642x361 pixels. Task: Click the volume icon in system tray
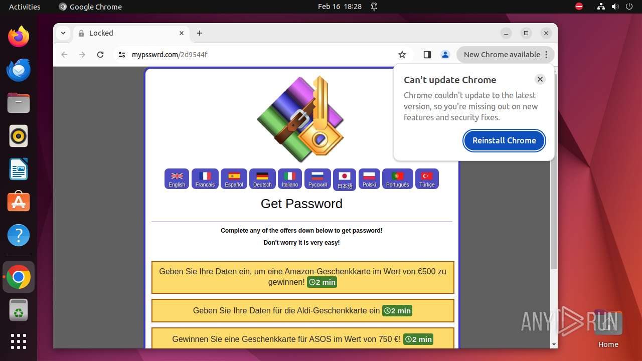[x=615, y=7]
